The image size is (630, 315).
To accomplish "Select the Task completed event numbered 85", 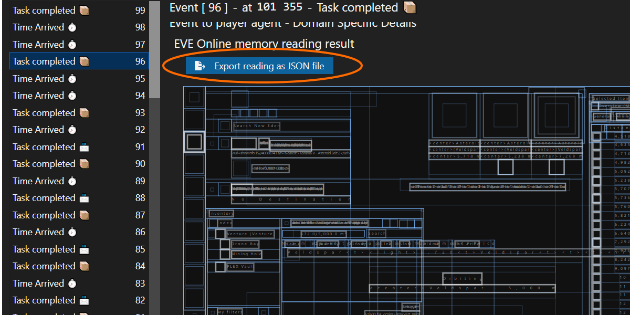I will (x=79, y=249).
